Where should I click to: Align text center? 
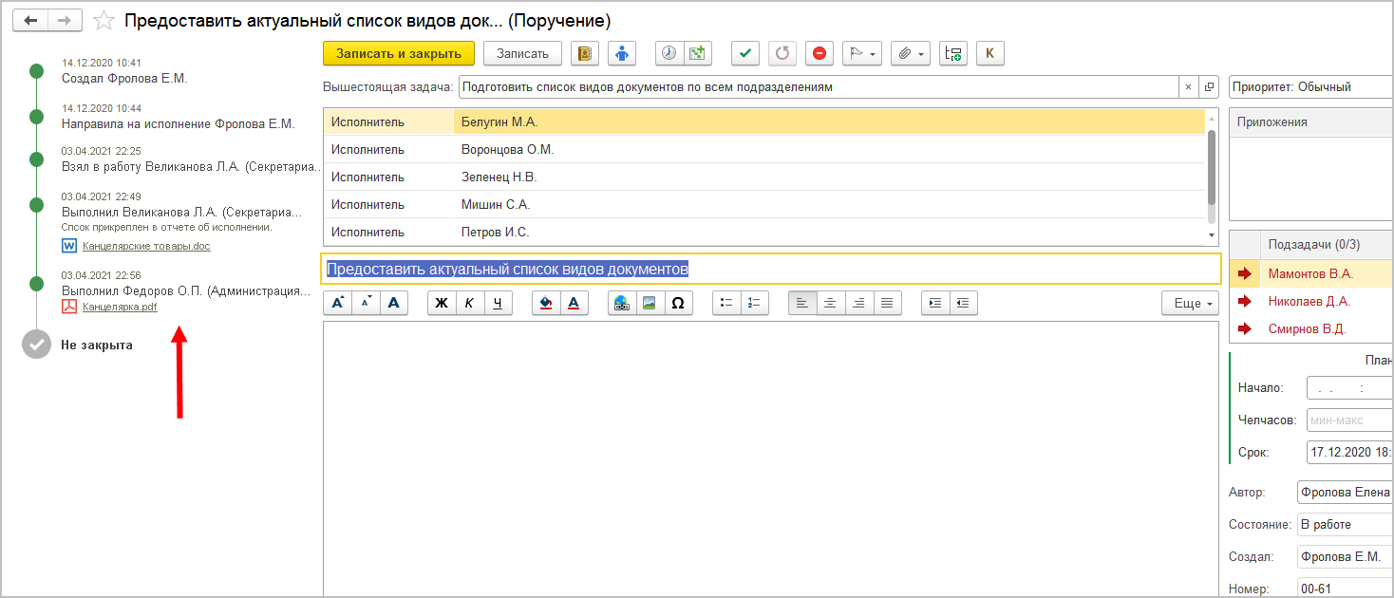pos(831,303)
